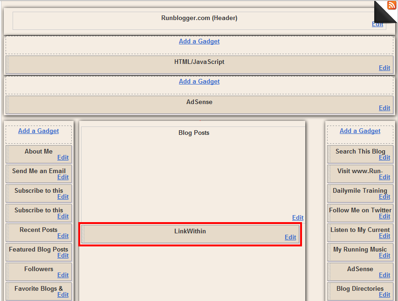Image resolution: width=398 pixels, height=301 pixels.
Task: Select the Dailymile Training label
Action: pos(360,191)
